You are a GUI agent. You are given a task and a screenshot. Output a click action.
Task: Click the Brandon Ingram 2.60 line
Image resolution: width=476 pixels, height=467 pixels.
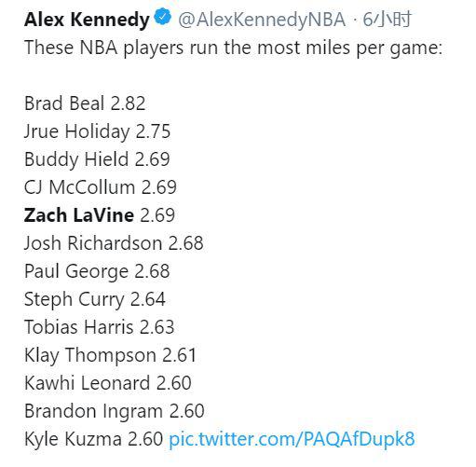(x=115, y=411)
